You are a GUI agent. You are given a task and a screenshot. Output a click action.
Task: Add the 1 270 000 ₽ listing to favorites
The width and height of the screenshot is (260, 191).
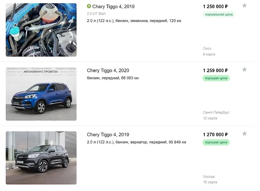[x=244, y=134]
